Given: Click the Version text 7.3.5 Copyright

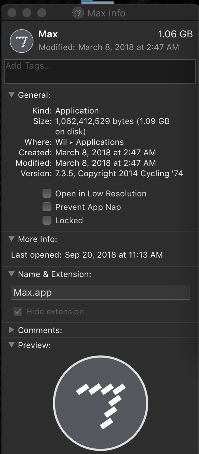Looking at the screenshot, I should [x=119, y=173].
